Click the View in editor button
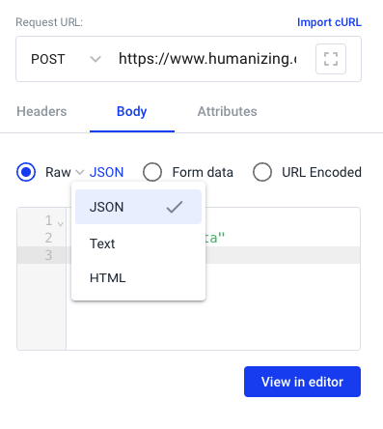Screen dimensions: 383x429 (302, 382)
